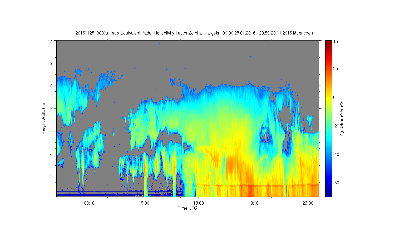395x237 pixels.
Task: Click height axis tick label 8
Action: coord(51,108)
